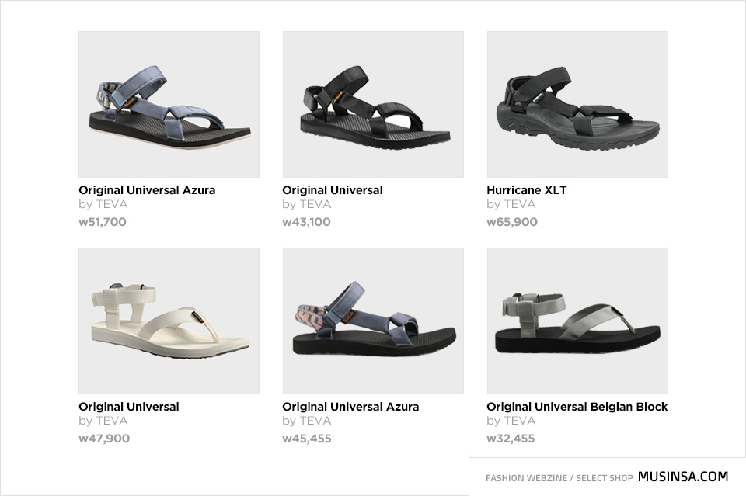Open Original Universal Azura title above ₩51,700

tap(147, 190)
